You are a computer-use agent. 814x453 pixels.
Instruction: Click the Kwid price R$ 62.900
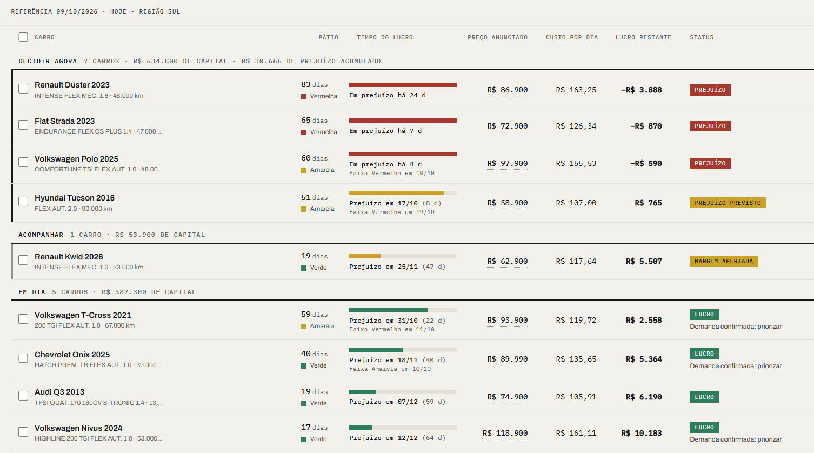507,262
